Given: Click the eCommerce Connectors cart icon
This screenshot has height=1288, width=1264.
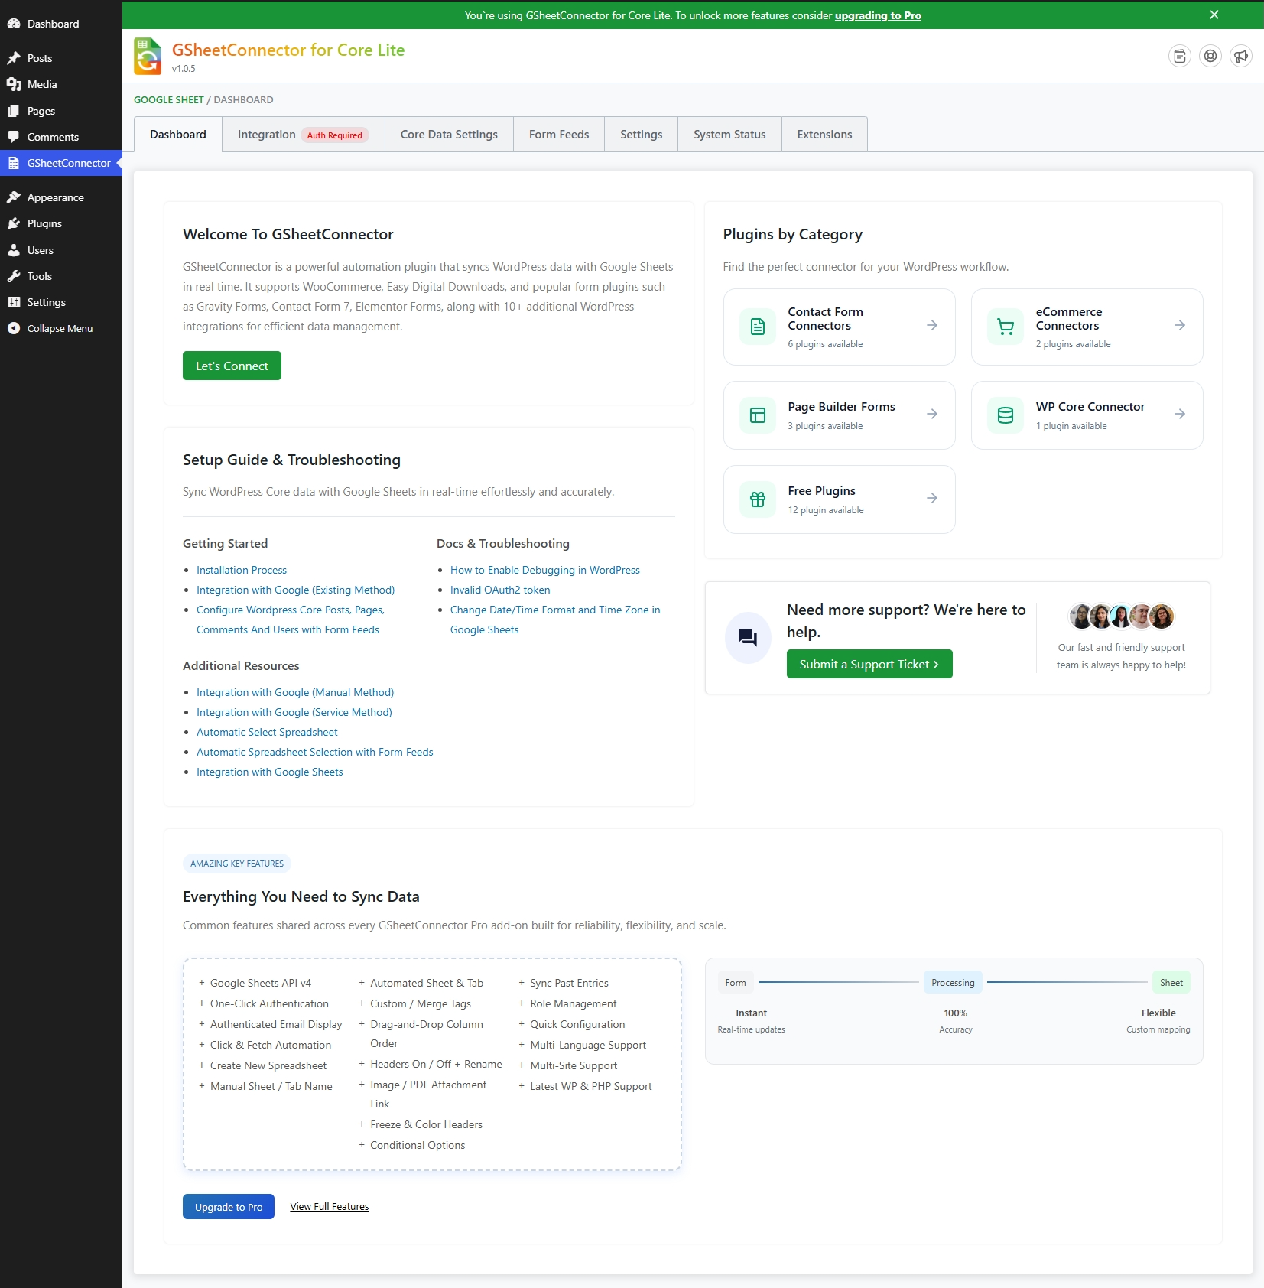Looking at the screenshot, I should 1006,327.
